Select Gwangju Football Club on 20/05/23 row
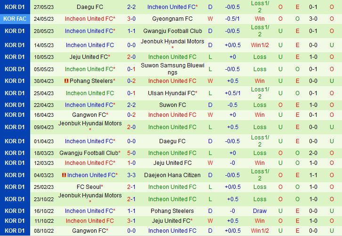The image size is (342, 236). pyautogui.click(x=172, y=31)
